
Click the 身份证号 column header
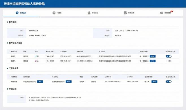80,51
